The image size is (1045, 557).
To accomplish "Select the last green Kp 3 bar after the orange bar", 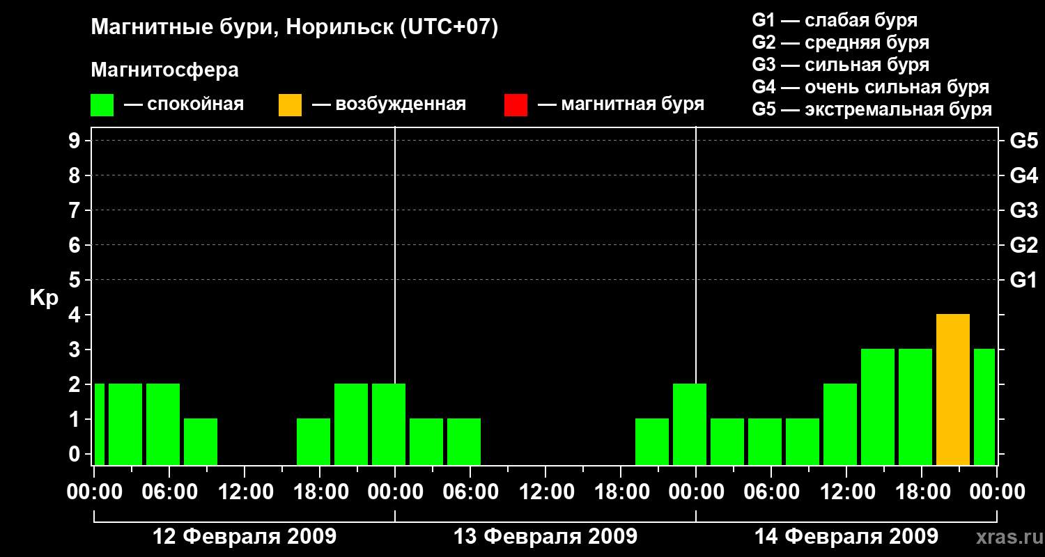I will [984, 407].
